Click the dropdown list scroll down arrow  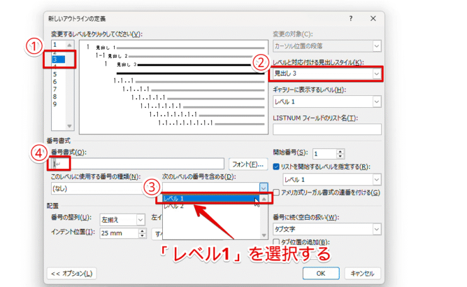point(264,235)
